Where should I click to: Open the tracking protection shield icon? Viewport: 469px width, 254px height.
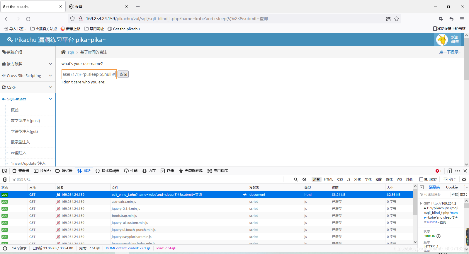tap(72, 19)
